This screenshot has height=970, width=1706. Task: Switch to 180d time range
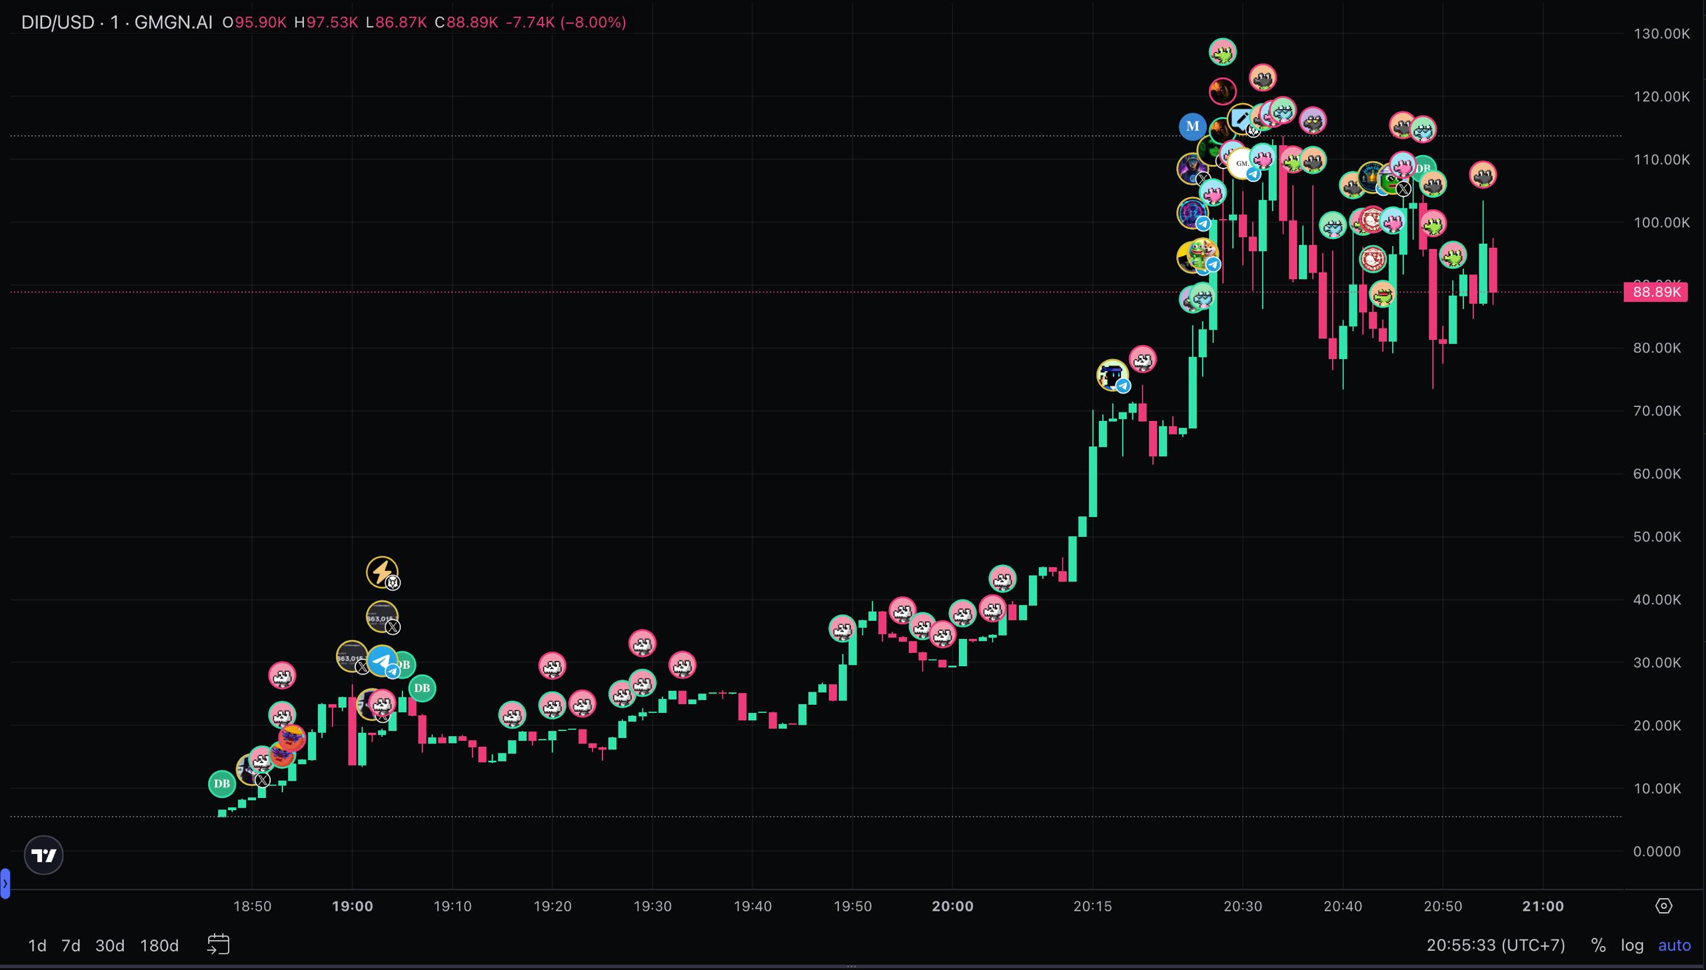(159, 945)
